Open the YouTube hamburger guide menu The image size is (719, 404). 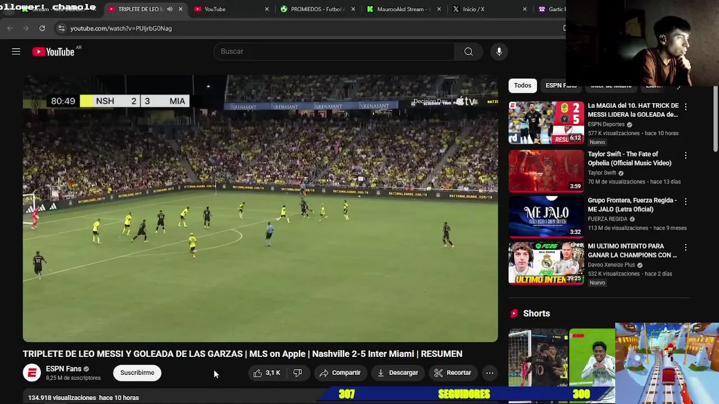pyautogui.click(x=16, y=52)
